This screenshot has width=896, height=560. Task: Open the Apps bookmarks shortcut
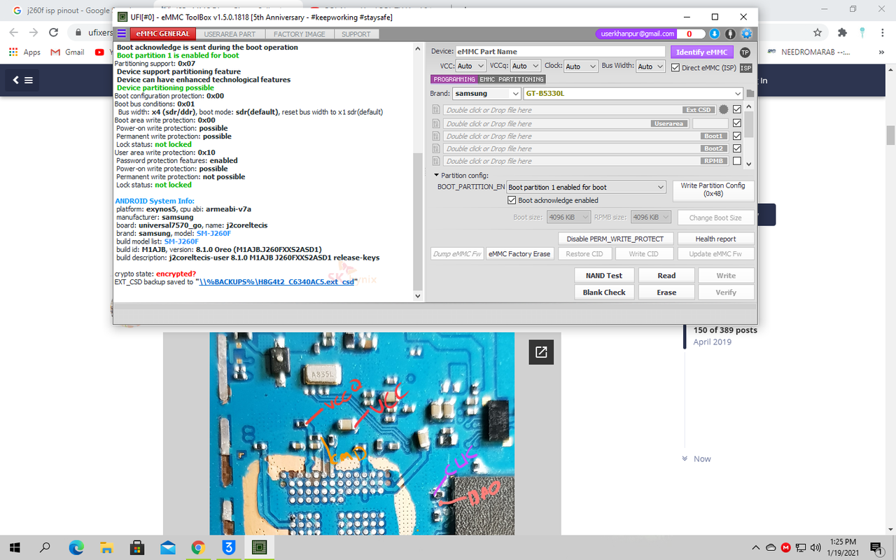click(24, 52)
